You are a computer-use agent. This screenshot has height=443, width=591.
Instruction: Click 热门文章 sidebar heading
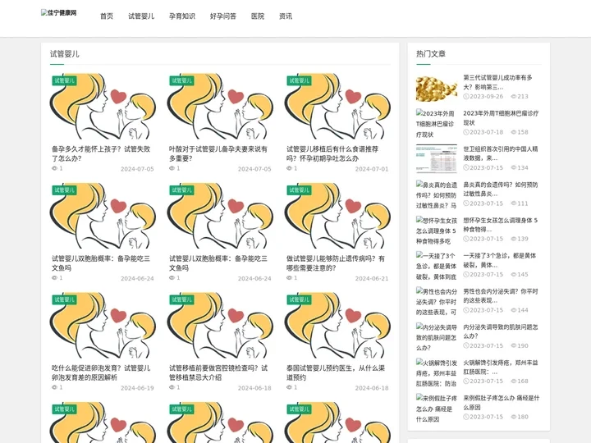point(431,54)
